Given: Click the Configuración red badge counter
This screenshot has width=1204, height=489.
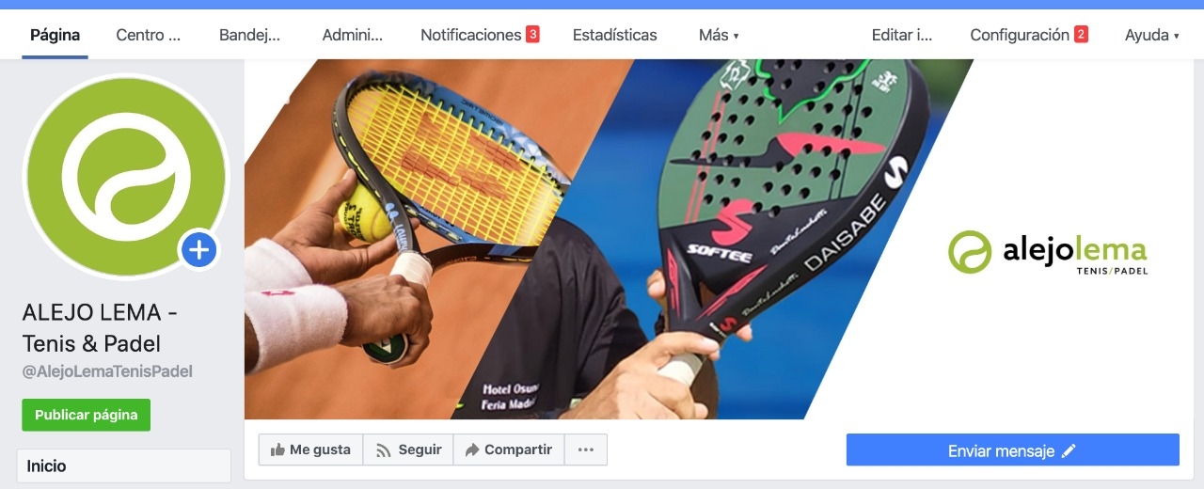Looking at the screenshot, I should [x=1081, y=35].
